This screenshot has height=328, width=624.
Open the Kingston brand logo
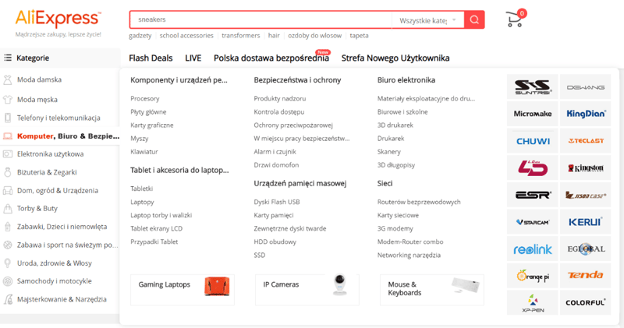[x=586, y=168]
